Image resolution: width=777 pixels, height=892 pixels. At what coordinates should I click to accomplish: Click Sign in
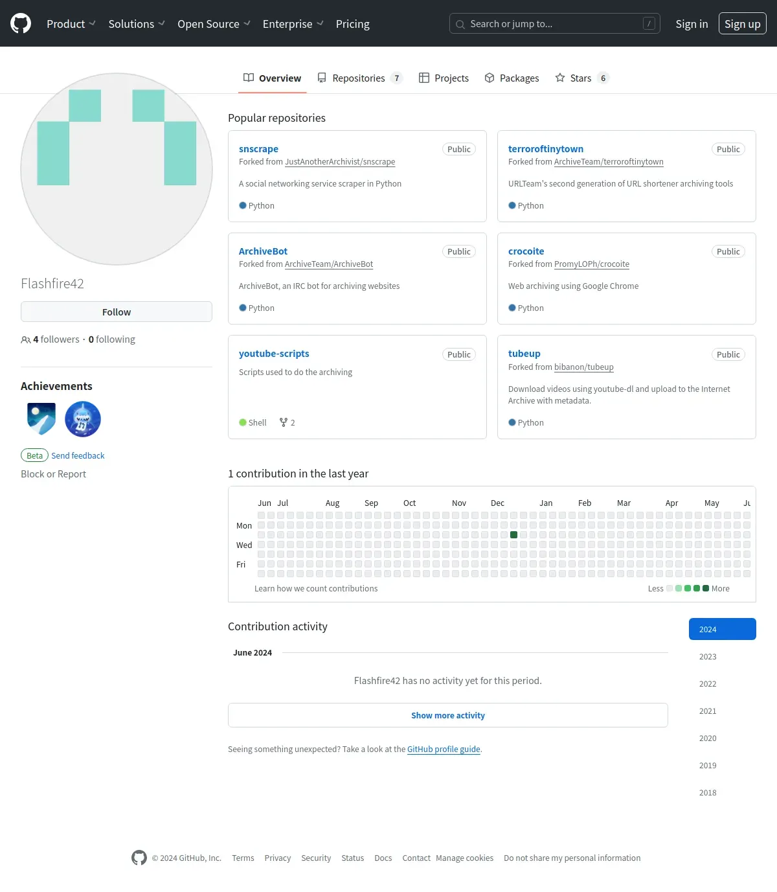692,24
